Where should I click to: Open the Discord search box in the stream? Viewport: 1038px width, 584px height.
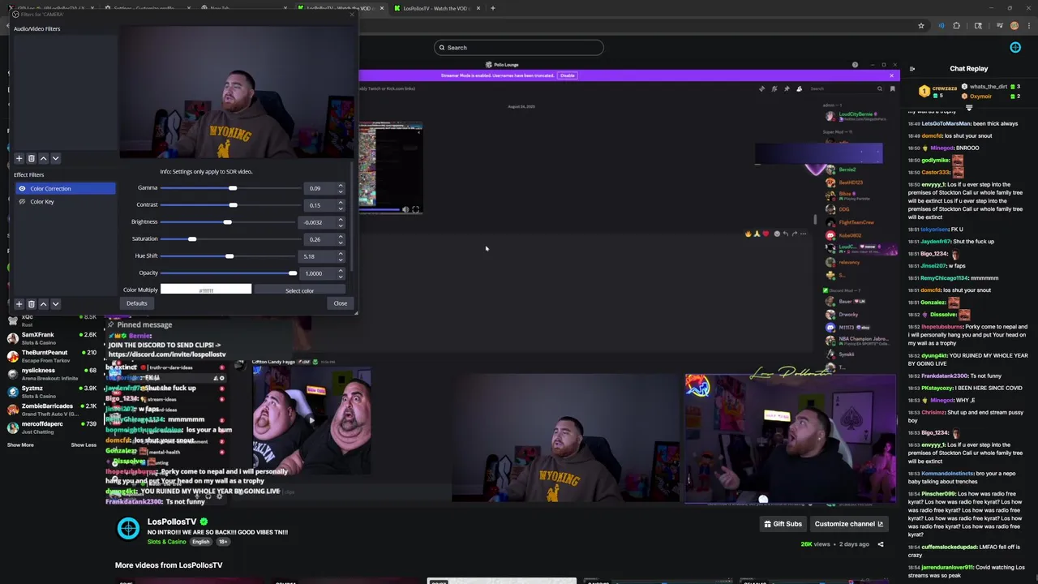click(x=846, y=88)
